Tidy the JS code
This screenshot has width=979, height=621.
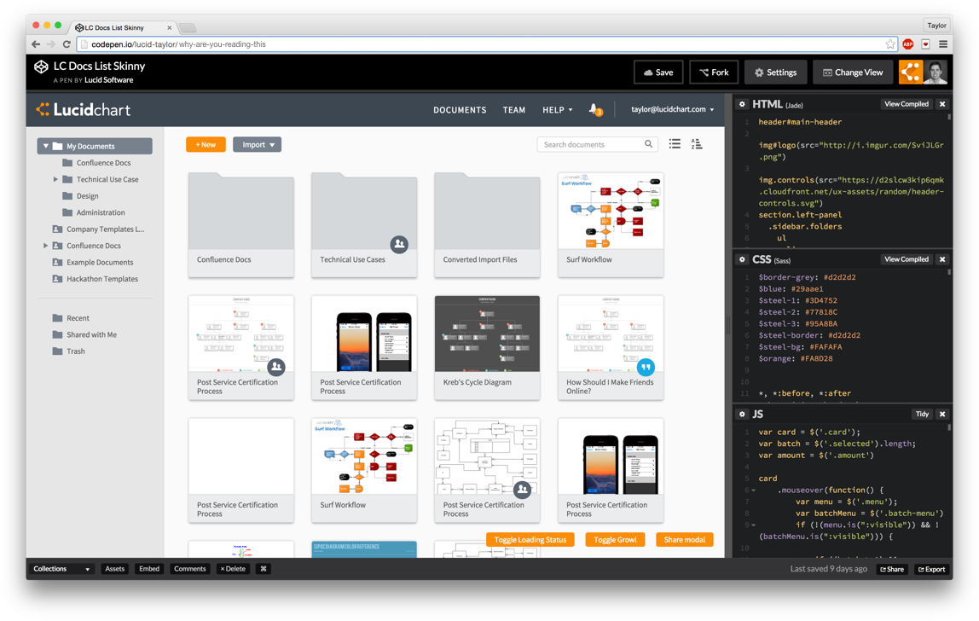pyautogui.click(x=922, y=415)
